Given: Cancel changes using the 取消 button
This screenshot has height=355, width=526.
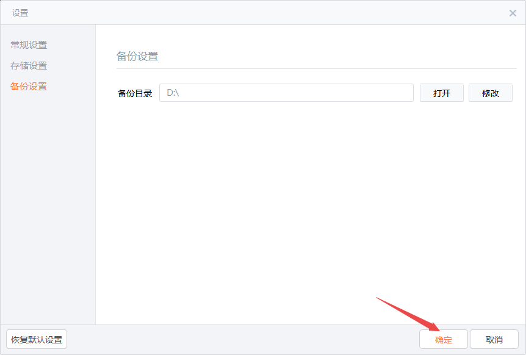Looking at the screenshot, I should [494, 339].
